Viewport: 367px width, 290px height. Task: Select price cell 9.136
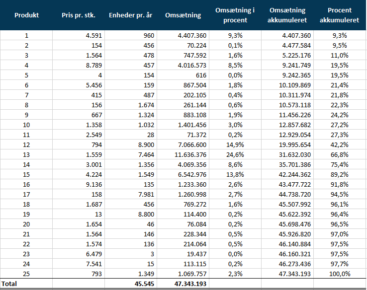coord(94,184)
